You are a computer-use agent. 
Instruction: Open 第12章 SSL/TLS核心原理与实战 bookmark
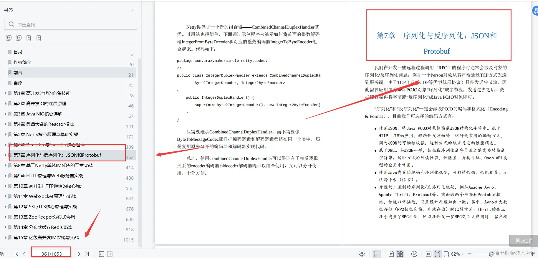(x=45, y=206)
